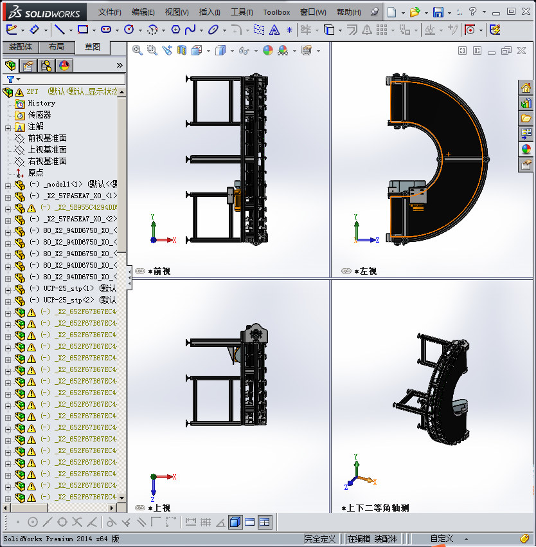Select the Centerpoint Arc tool

152,30
